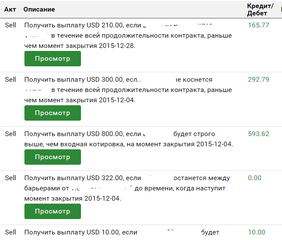Click the Описание column header
Viewport: 282px width, 240px height.
click(39, 9)
